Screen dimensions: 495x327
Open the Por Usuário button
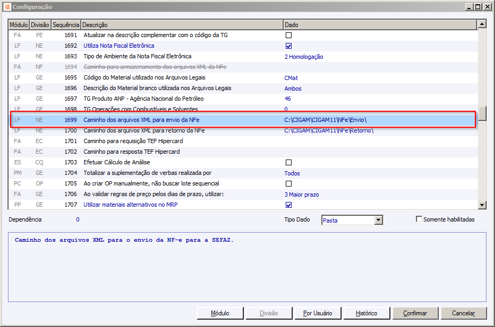(318, 313)
